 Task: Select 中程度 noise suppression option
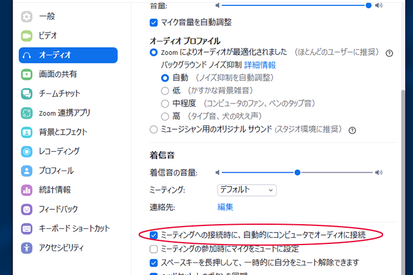[x=165, y=103]
